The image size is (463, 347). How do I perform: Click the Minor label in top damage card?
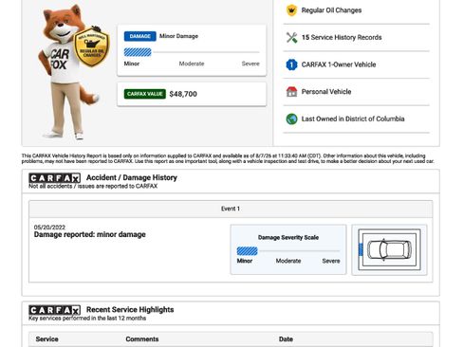(x=132, y=64)
